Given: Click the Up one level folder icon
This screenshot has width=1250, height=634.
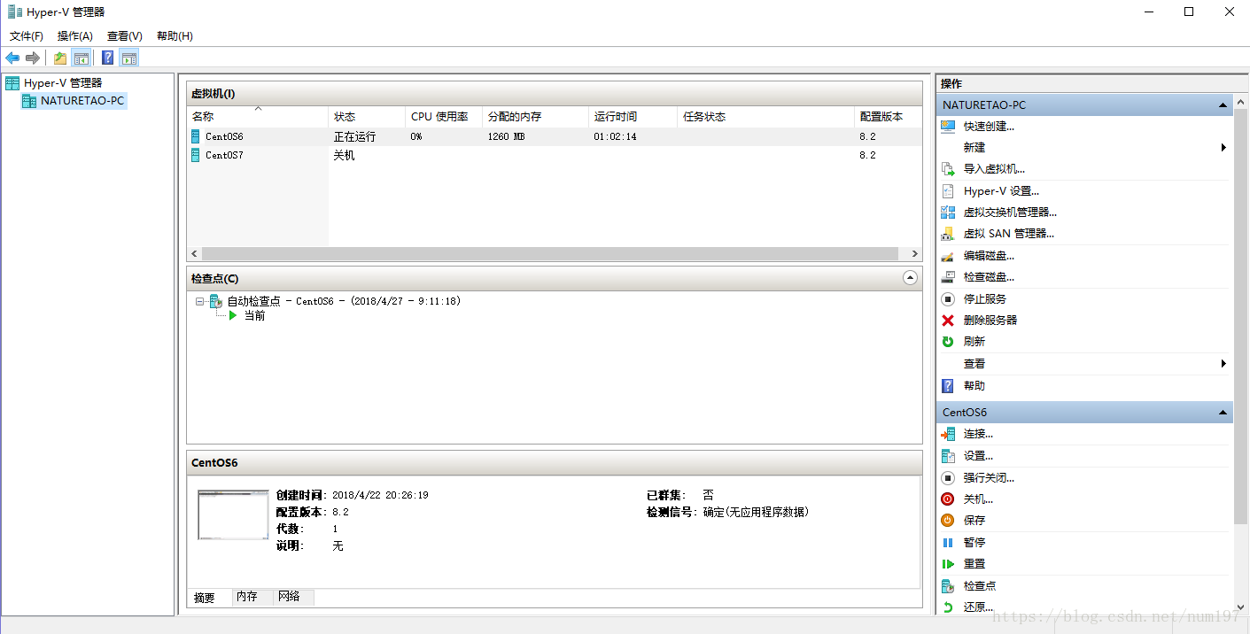Looking at the screenshot, I should tap(59, 58).
